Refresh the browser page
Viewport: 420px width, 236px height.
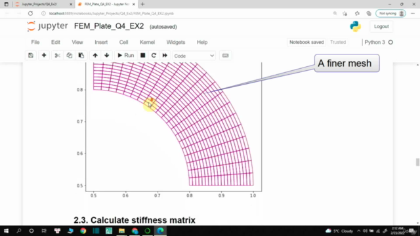click(x=30, y=13)
